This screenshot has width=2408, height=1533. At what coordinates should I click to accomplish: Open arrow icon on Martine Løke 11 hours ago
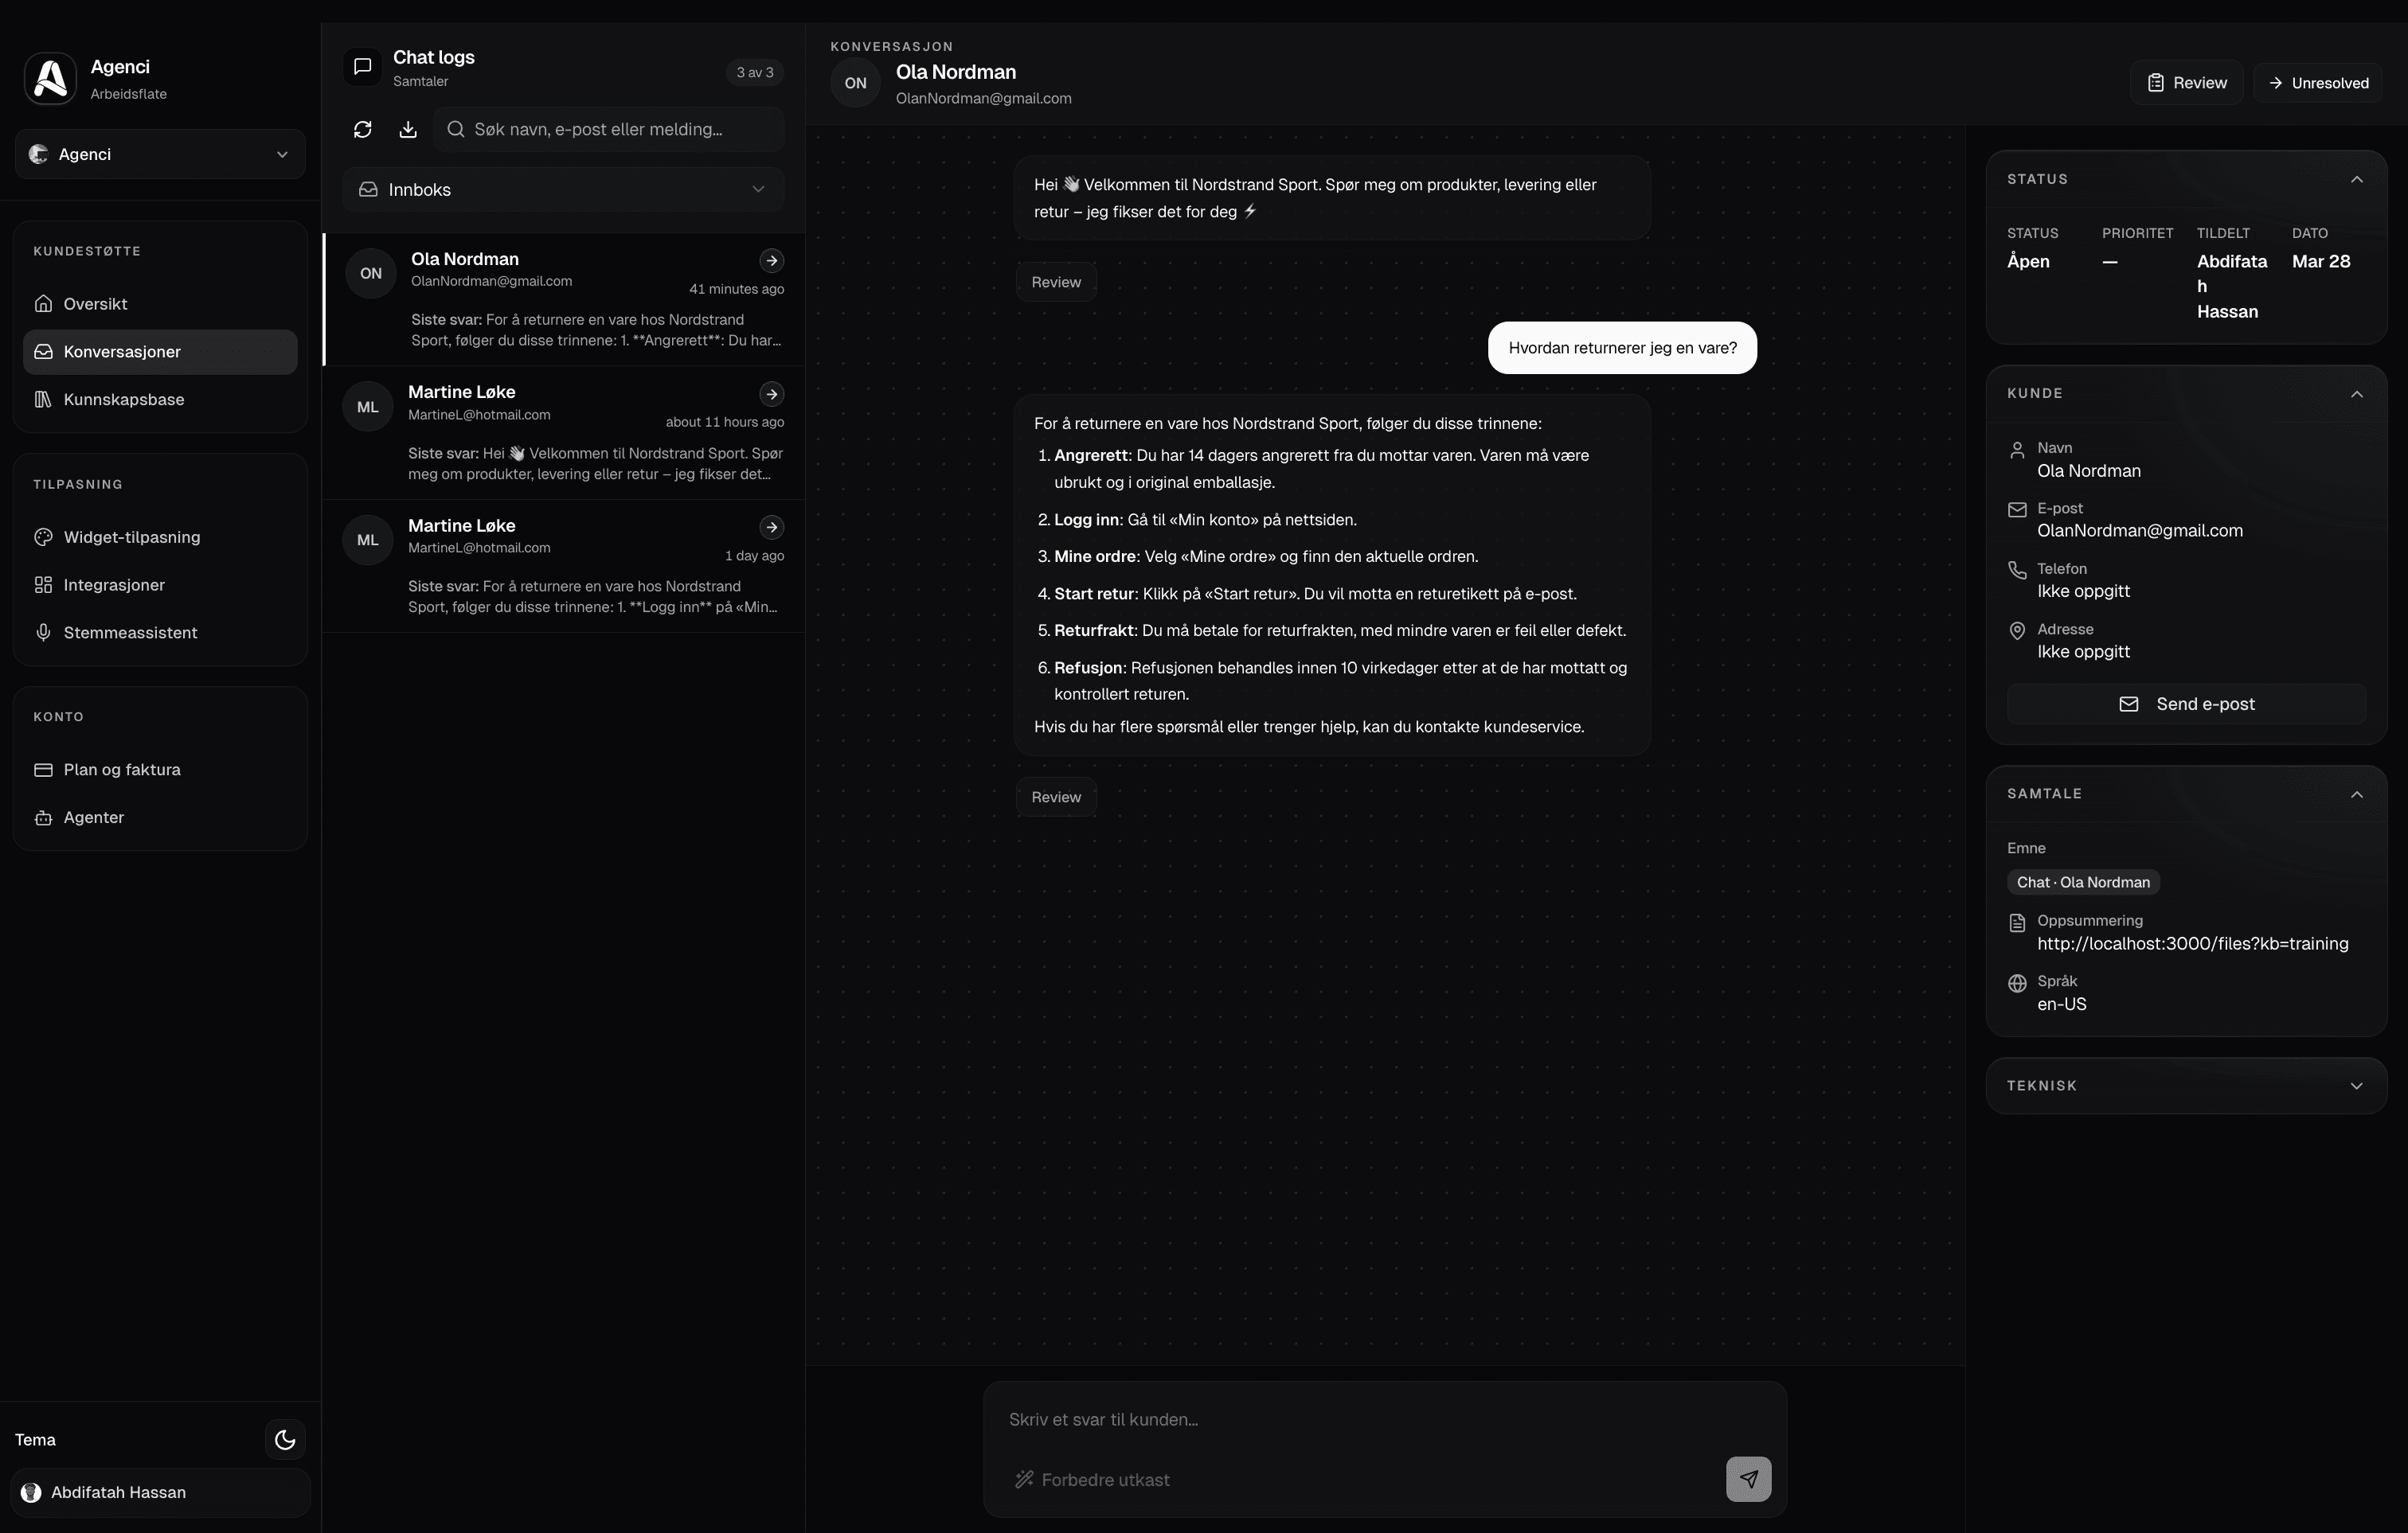[x=771, y=394]
